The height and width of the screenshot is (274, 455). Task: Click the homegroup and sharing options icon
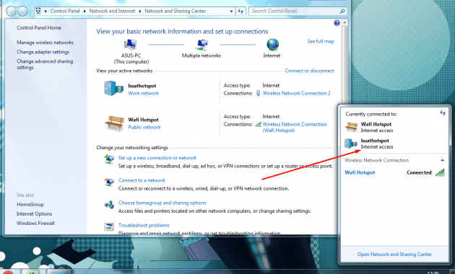(x=109, y=205)
